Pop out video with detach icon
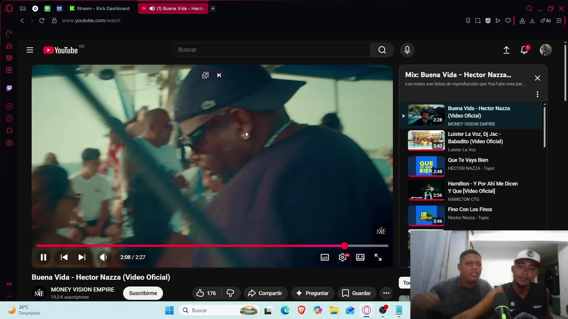The height and width of the screenshot is (319, 568). (x=205, y=75)
